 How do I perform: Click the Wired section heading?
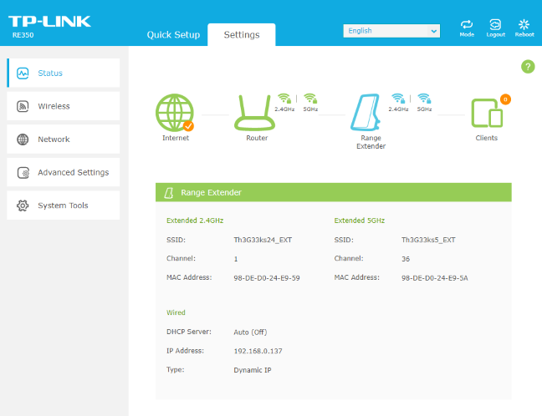(176, 312)
